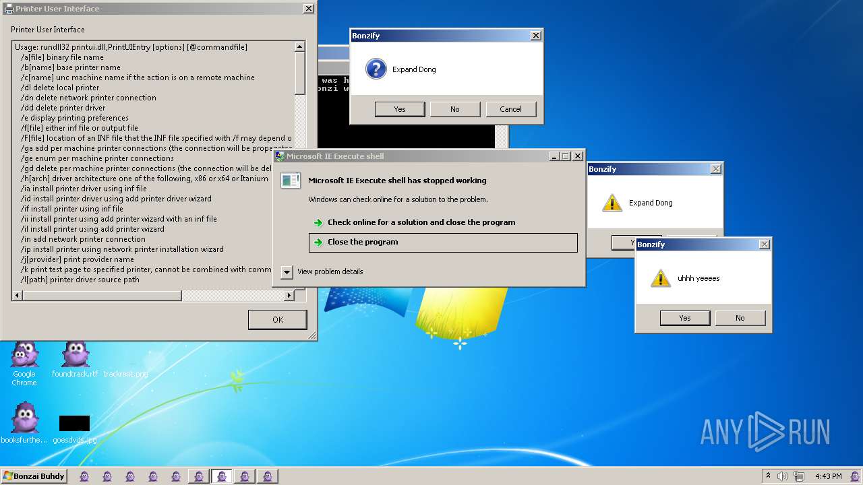
Task: Select the booksfurthe... desktop icon
Action: [24, 423]
